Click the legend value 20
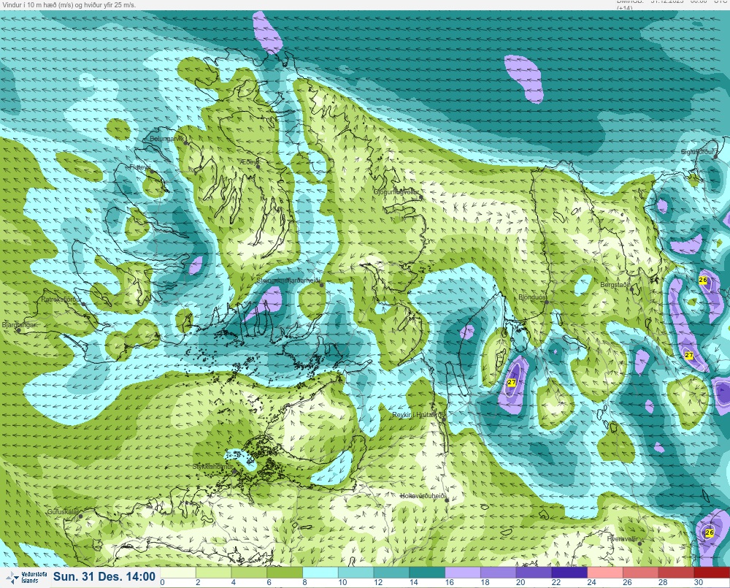This screenshot has height=588, width=730. (x=520, y=582)
